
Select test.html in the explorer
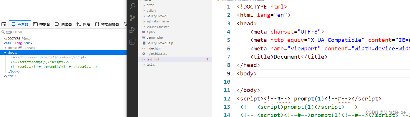[175, 59]
